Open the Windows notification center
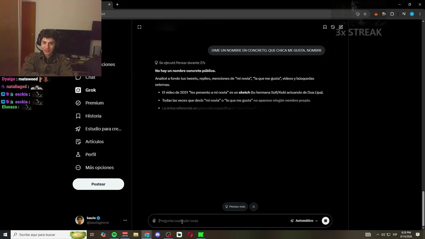425x239 pixels. (x=418, y=235)
